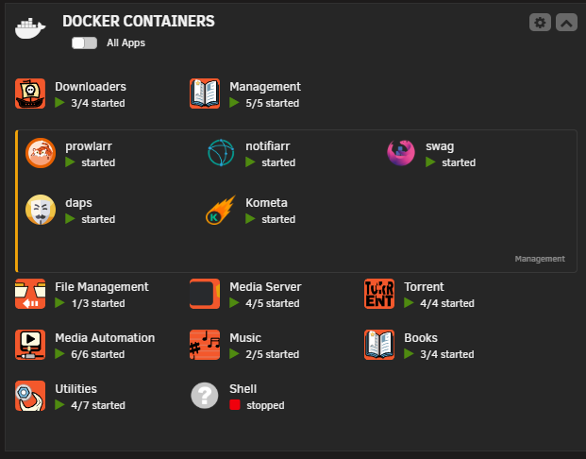Click the green play arrow under swag
586x459 pixels.
430,162
